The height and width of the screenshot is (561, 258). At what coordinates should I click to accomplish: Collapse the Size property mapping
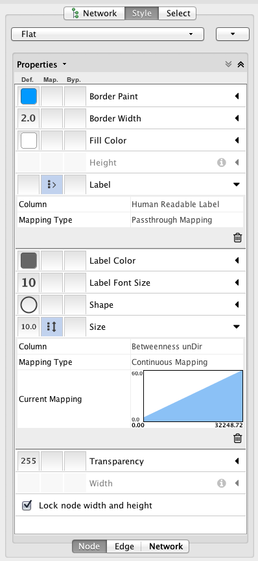click(237, 327)
